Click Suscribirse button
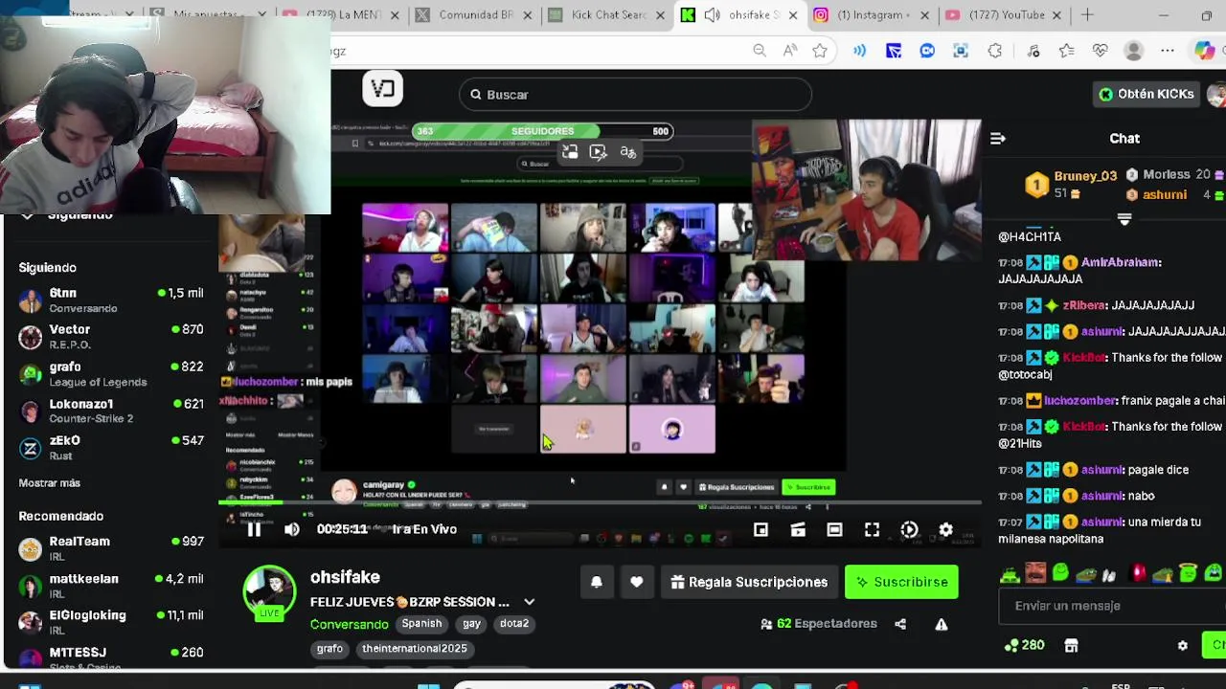This screenshot has width=1226, height=689. pos(901,582)
